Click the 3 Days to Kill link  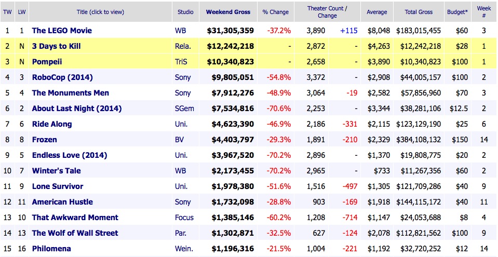click(x=56, y=46)
